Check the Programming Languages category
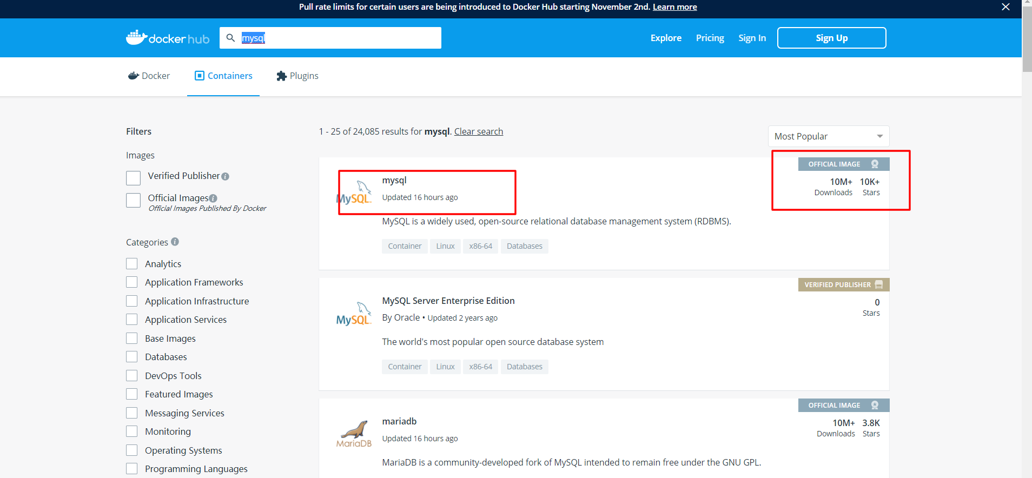The height and width of the screenshot is (478, 1032). pyautogui.click(x=132, y=469)
